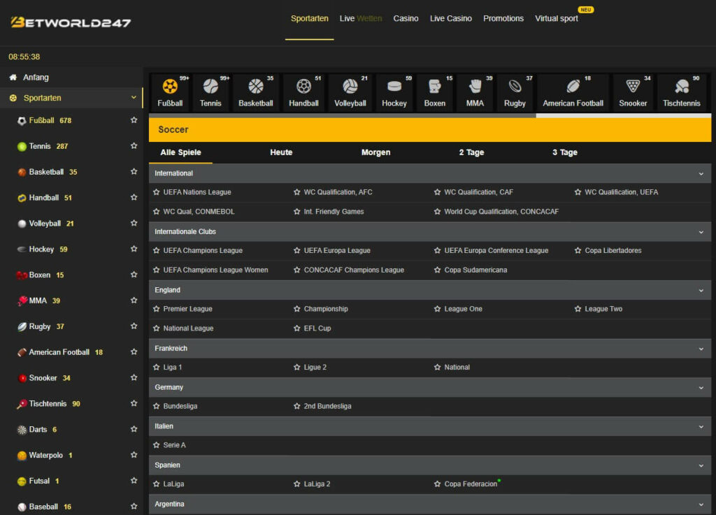Choose the Basketball icon in the sports strip
Viewport: 716px width, 515px height.
pos(256,86)
